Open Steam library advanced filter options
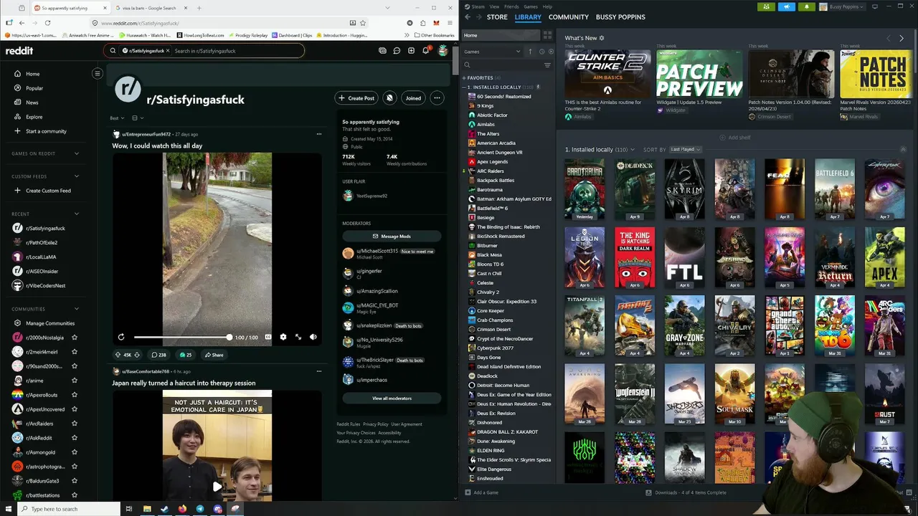The image size is (918, 516). point(547,65)
